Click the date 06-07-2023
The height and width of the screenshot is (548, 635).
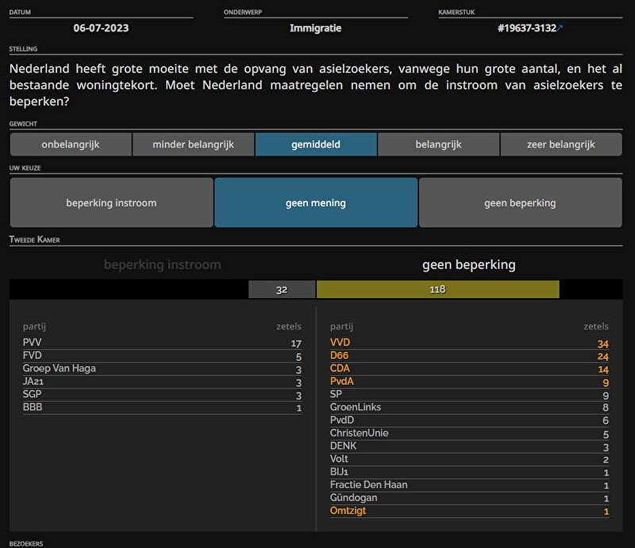(101, 28)
